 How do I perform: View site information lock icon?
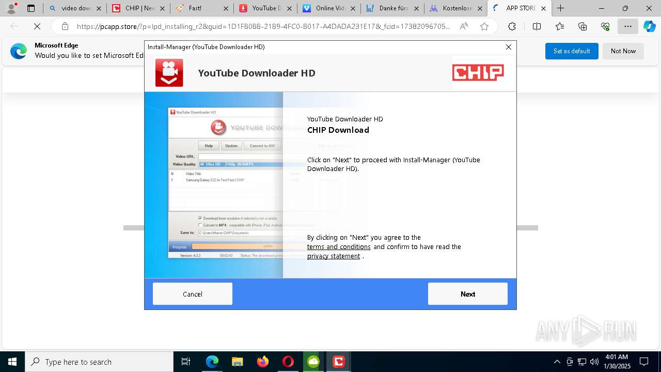click(65, 26)
